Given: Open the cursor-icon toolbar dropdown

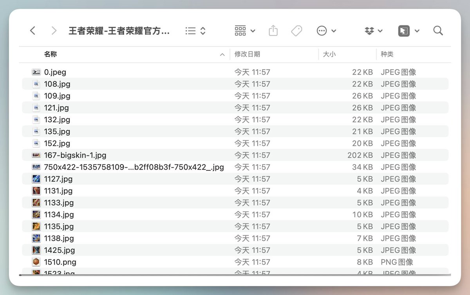Looking at the screenshot, I should tap(409, 31).
